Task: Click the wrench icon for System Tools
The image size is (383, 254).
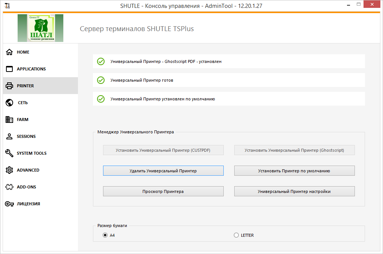Action: (x=9, y=153)
